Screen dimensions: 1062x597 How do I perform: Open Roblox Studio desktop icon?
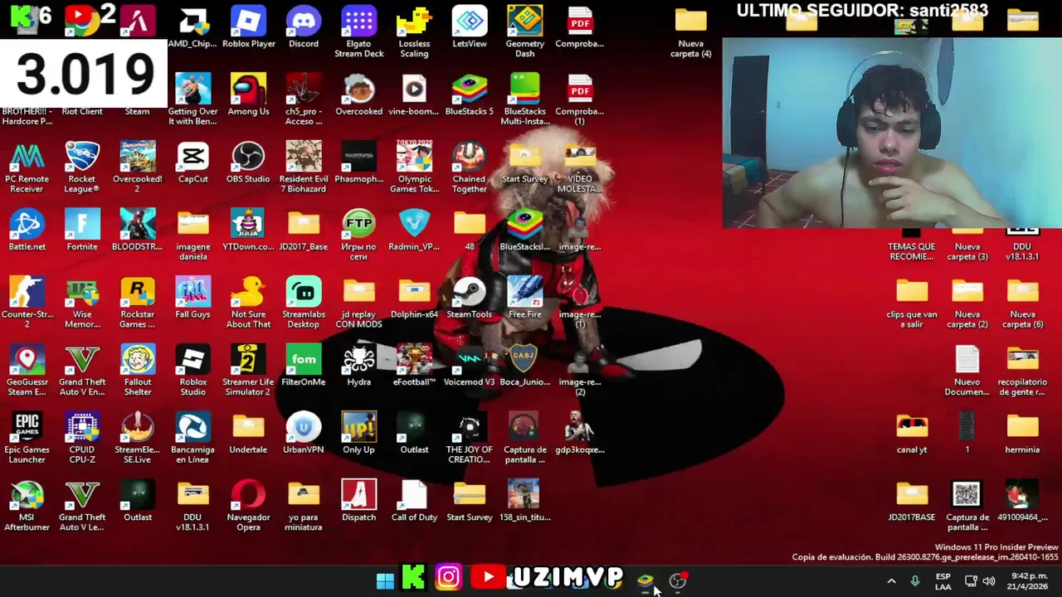192,371
